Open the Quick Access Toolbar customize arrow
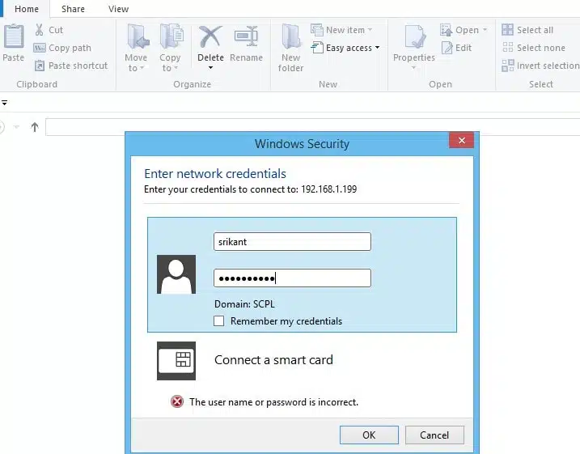580x454 pixels. (x=4, y=103)
